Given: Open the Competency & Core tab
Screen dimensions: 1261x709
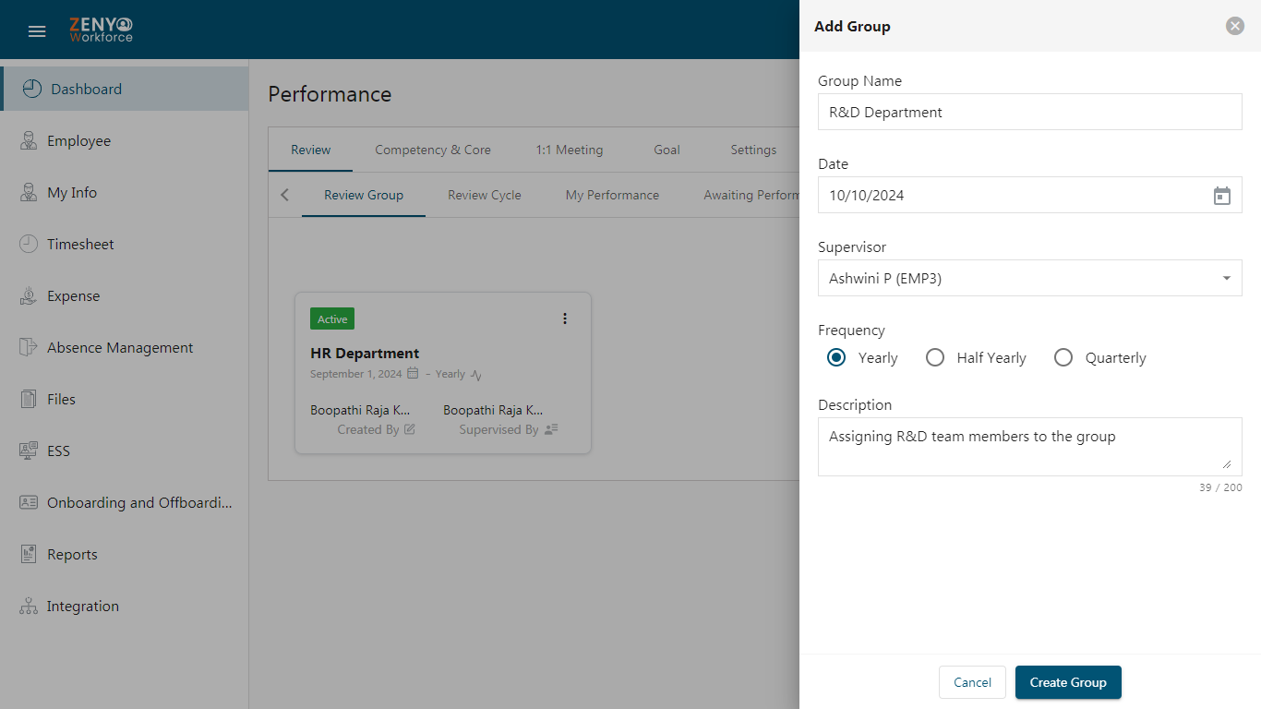Looking at the screenshot, I should pos(433,150).
